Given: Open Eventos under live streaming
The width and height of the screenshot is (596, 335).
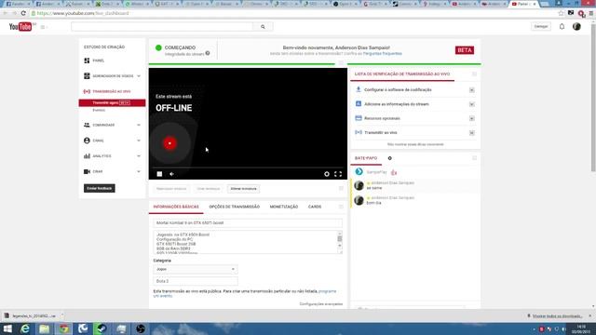Looking at the screenshot, I should [99, 110].
